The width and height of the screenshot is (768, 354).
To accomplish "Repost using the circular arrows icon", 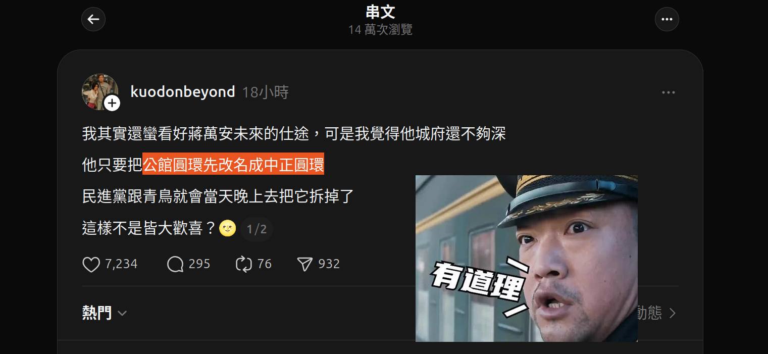I will [x=244, y=264].
